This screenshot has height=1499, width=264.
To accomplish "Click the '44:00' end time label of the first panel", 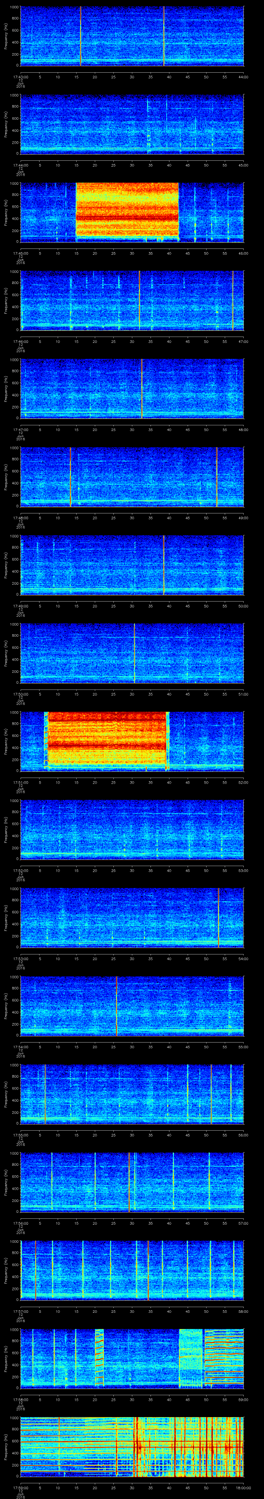I will tap(244, 77).
